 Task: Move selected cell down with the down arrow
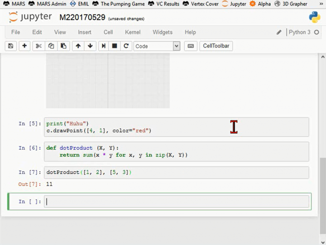[x=90, y=46]
